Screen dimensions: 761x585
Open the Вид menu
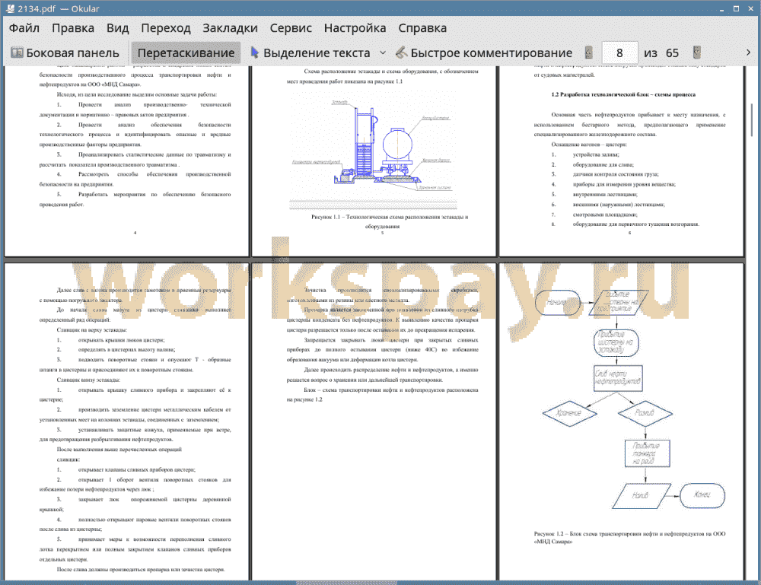[x=117, y=28]
